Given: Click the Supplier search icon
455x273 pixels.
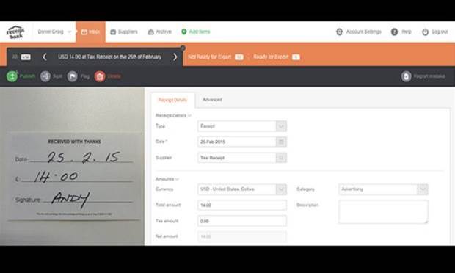Looking at the screenshot, I should [281, 158].
